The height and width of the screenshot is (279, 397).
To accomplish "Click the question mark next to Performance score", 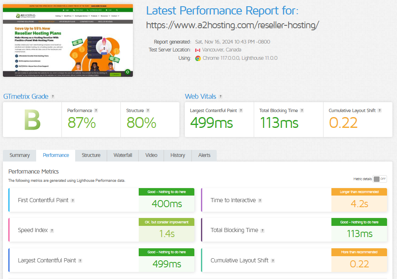I will pos(96,110).
